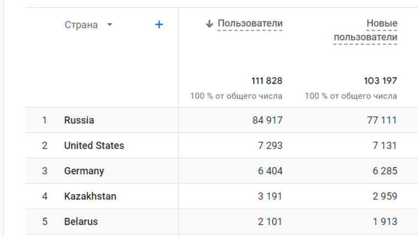
Task: Select the United States row
Action: (94, 146)
